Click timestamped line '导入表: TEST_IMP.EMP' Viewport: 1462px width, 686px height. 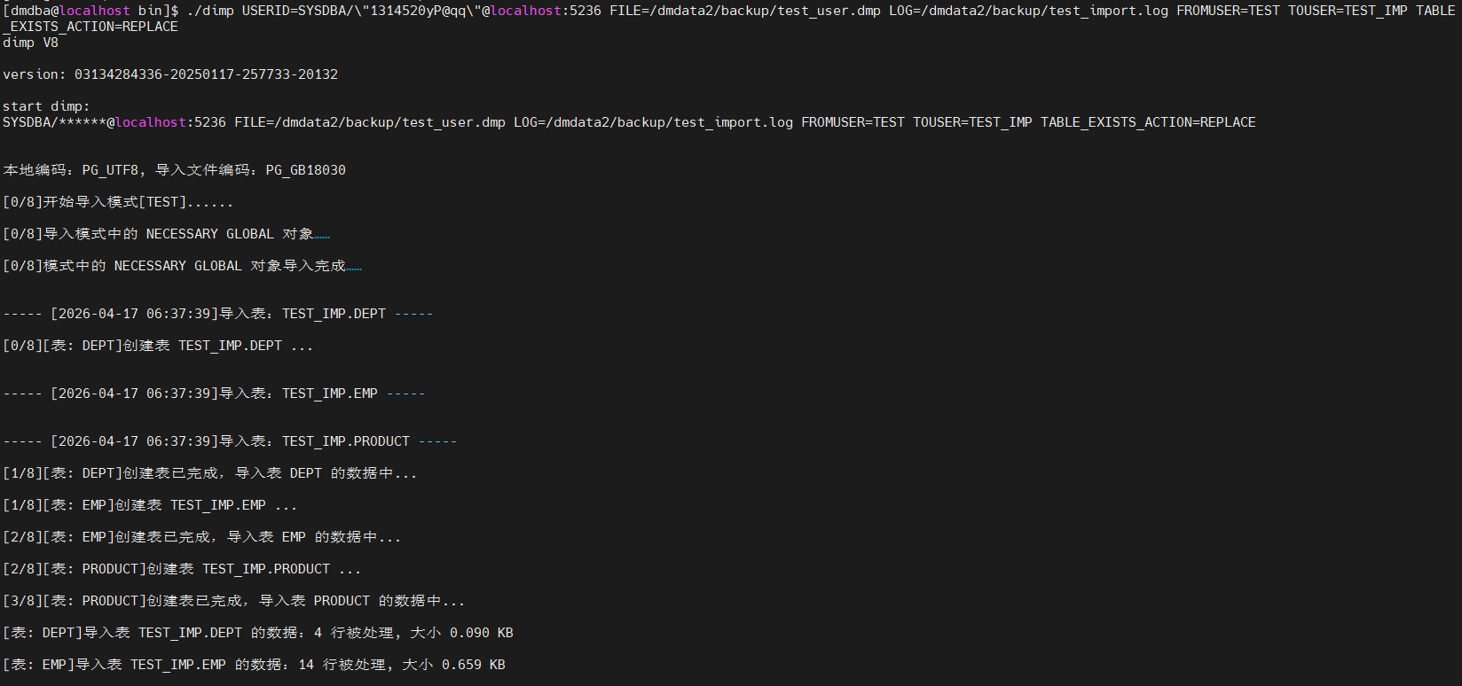214,394
